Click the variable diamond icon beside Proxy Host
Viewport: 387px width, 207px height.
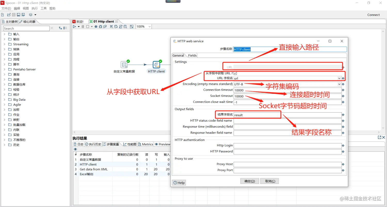(343, 164)
